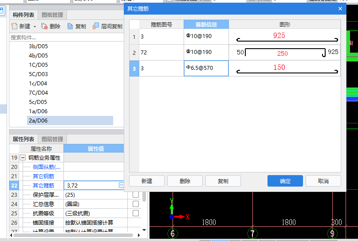
Task: Focus the 搜索构件 search field
Action: pyautogui.click(x=67, y=37)
